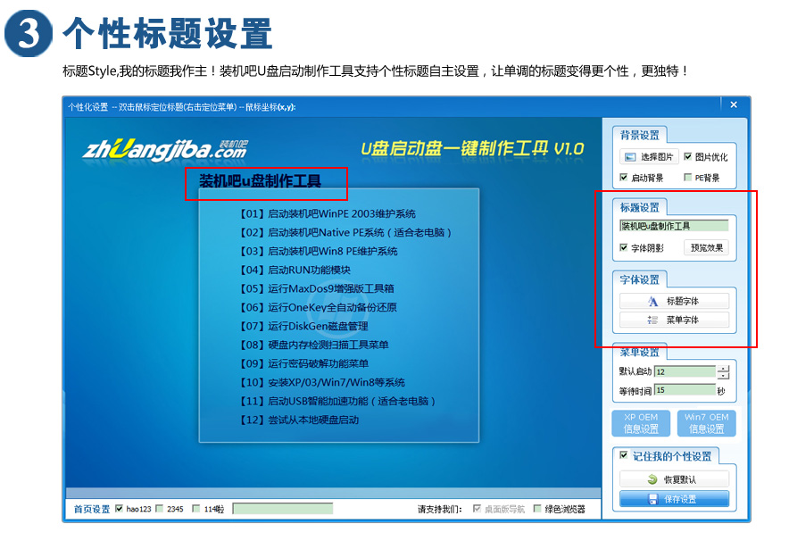Select menu entry 【01】启动装机吧WinPE 2003维护系统
The height and width of the screenshot is (541, 789).
pyautogui.click(x=328, y=214)
